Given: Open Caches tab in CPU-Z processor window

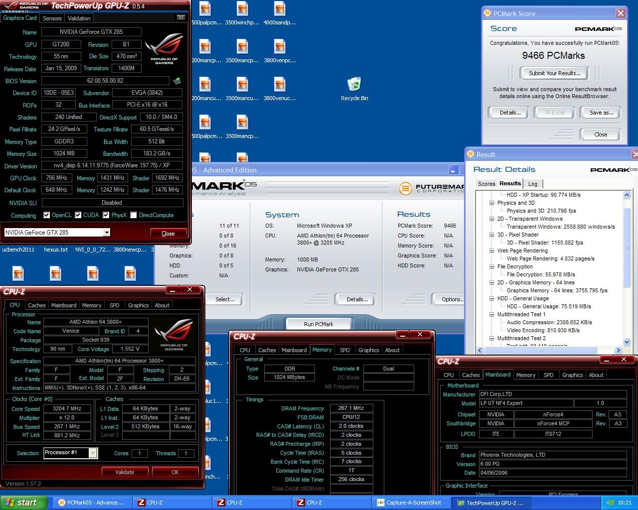Looking at the screenshot, I should pyautogui.click(x=36, y=305).
